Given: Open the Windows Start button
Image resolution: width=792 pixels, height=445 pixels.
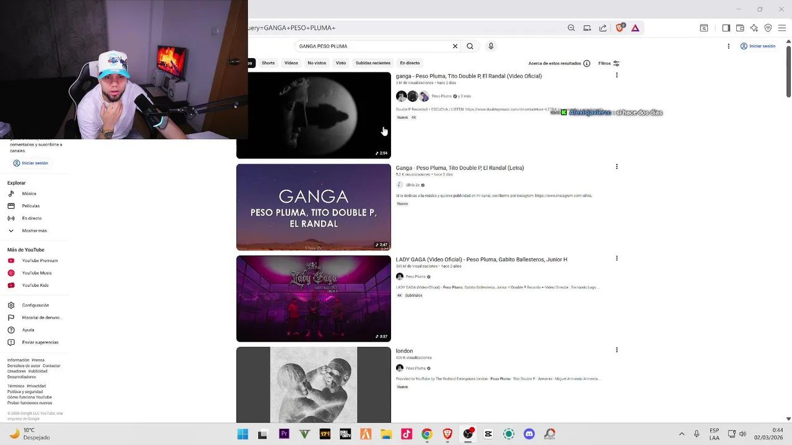Looking at the screenshot, I should tap(243, 434).
